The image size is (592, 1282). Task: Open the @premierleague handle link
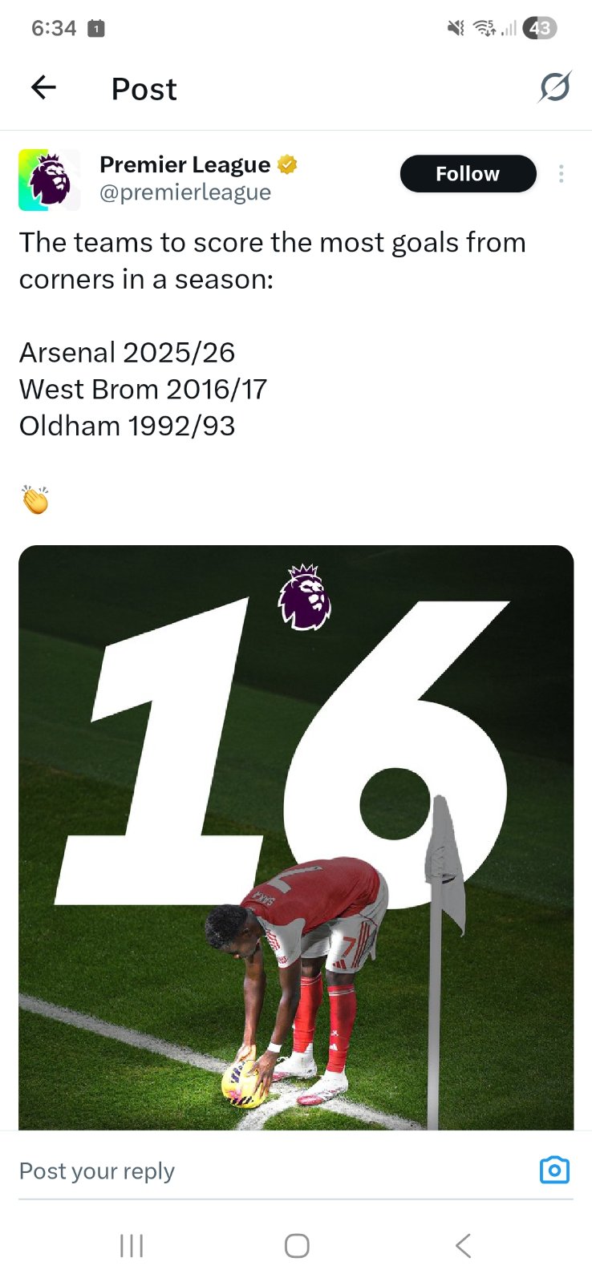185,192
